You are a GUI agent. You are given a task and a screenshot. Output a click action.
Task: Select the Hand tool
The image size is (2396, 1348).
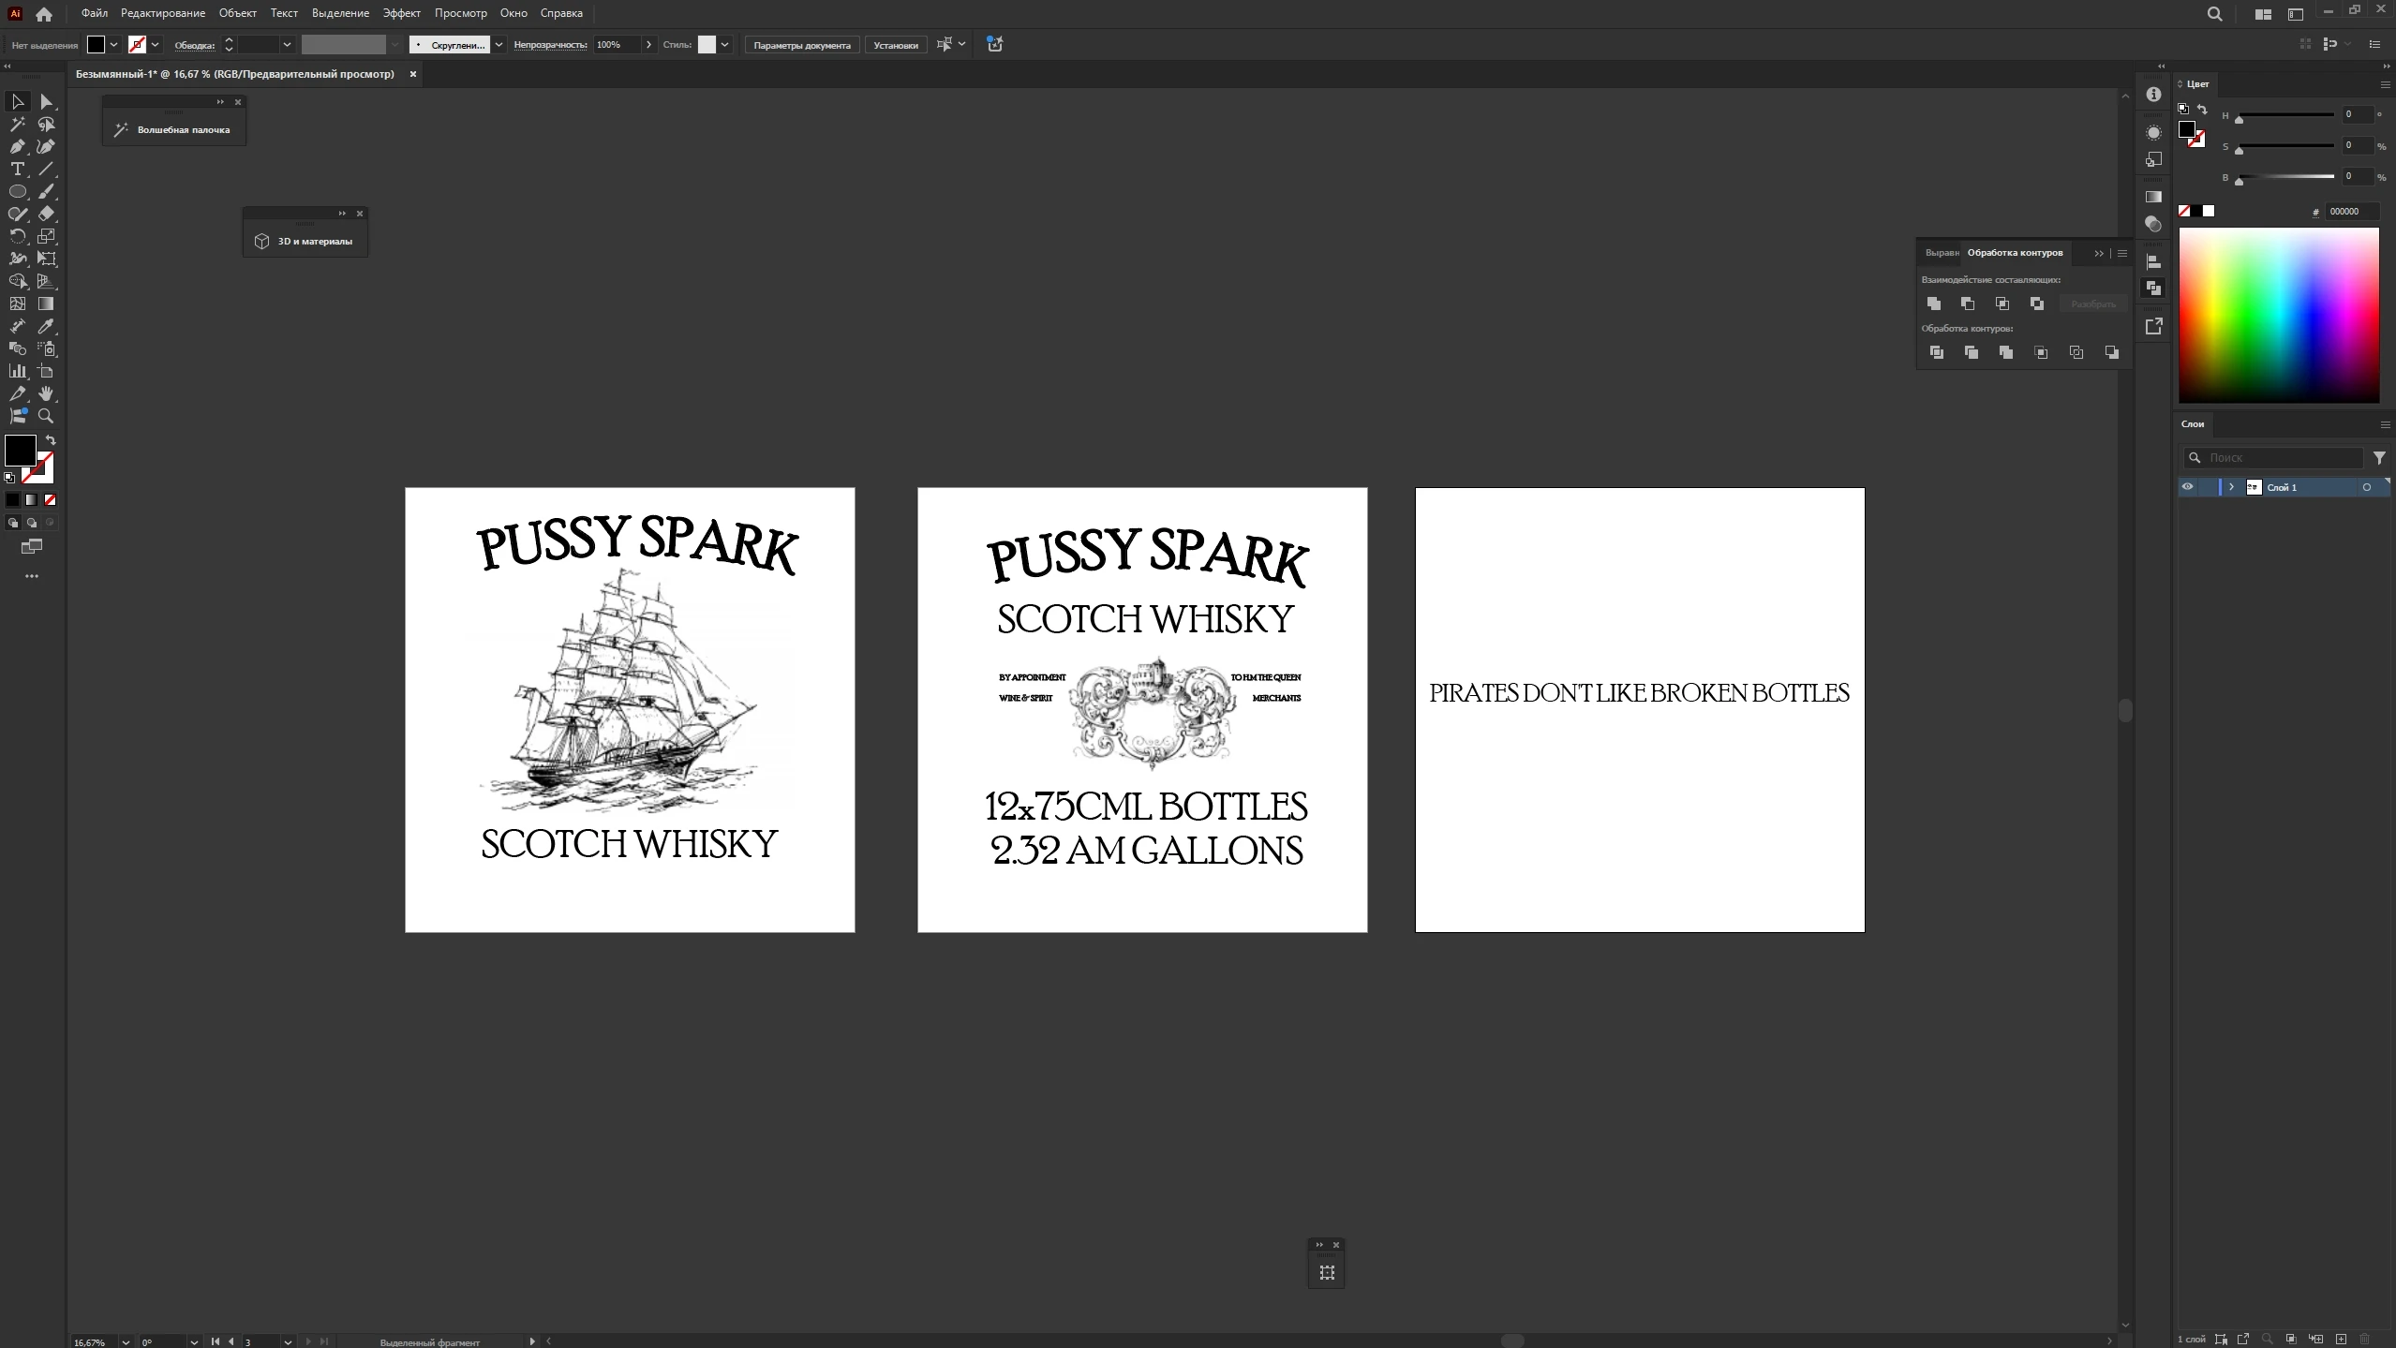click(x=45, y=393)
